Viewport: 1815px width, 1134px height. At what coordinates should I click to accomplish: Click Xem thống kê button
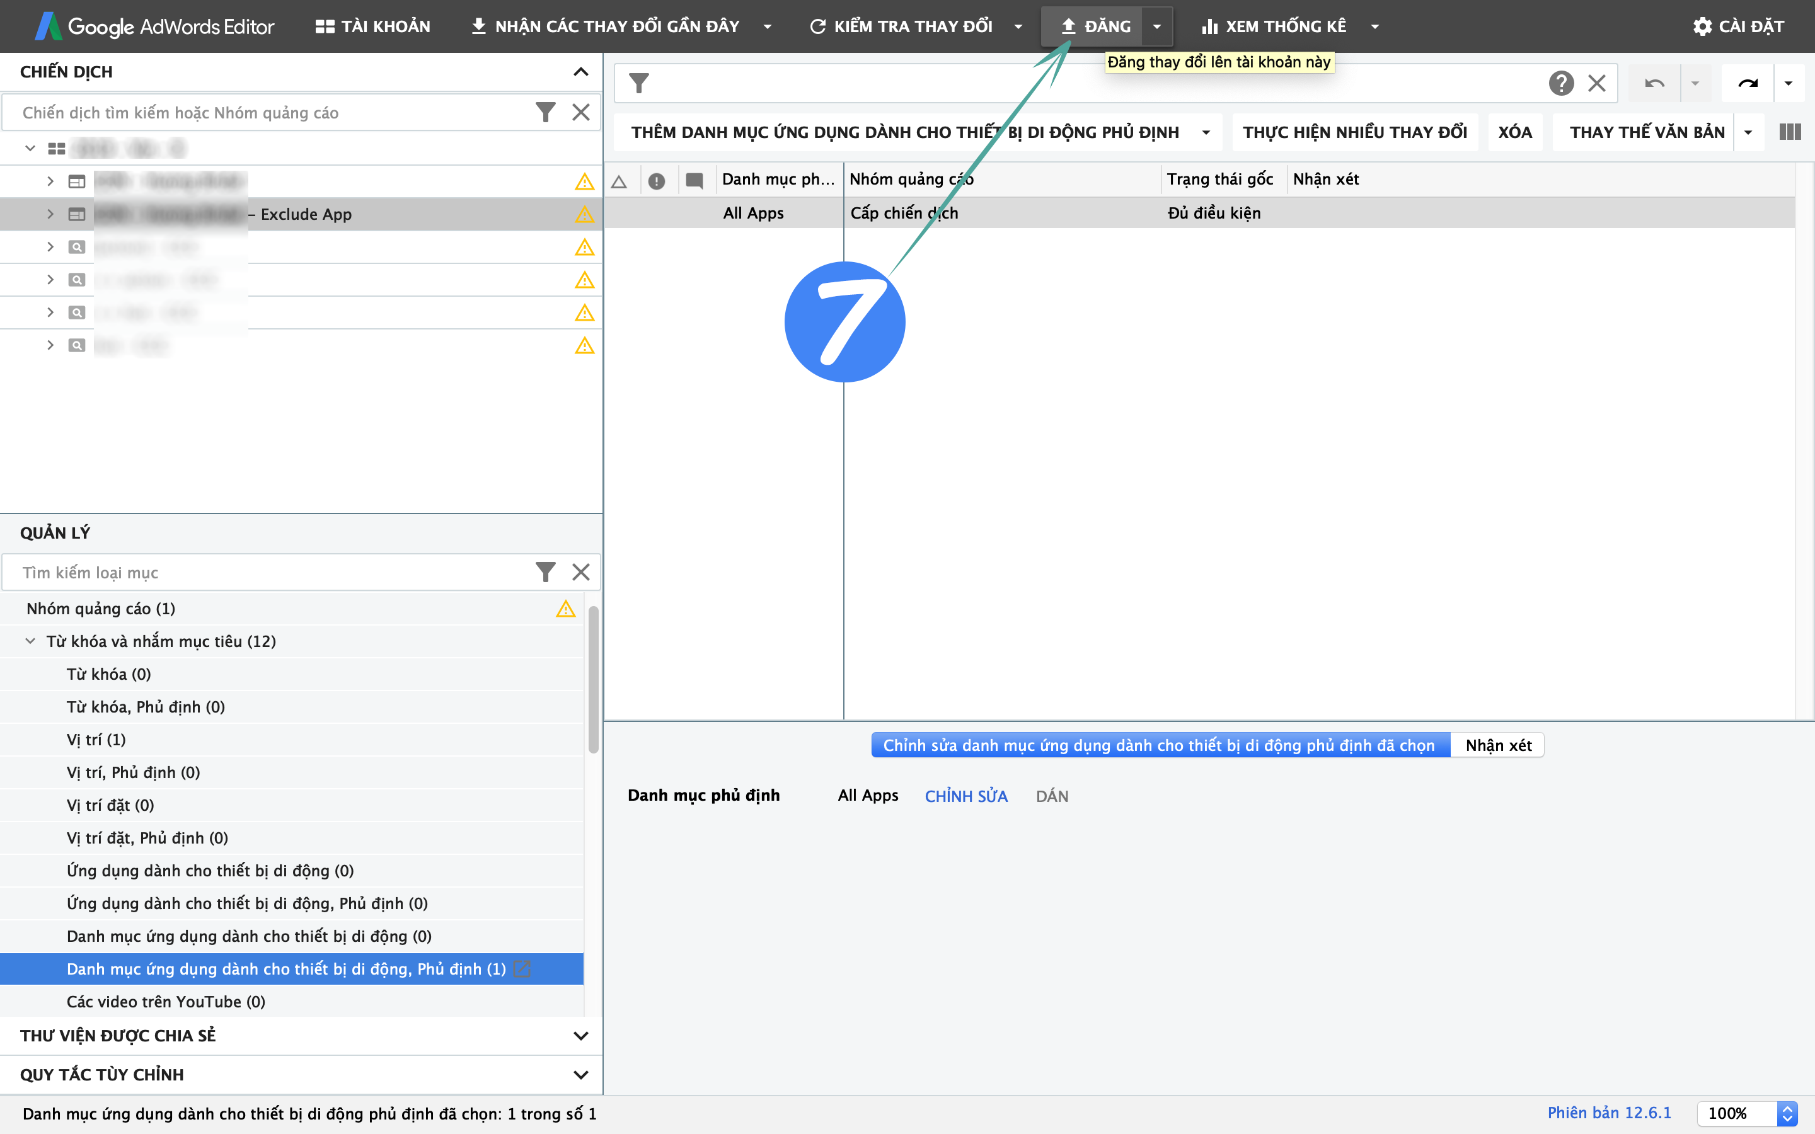pyautogui.click(x=1274, y=26)
